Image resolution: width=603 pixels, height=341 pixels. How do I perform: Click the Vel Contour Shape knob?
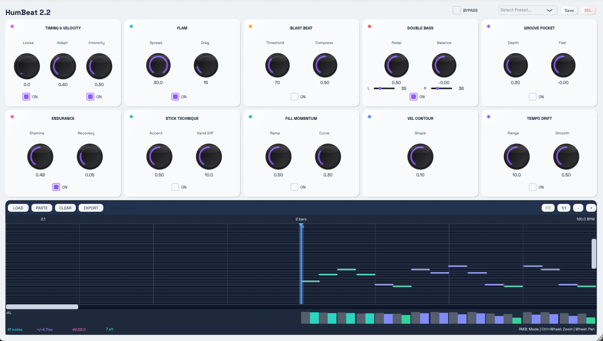pyautogui.click(x=420, y=156)
